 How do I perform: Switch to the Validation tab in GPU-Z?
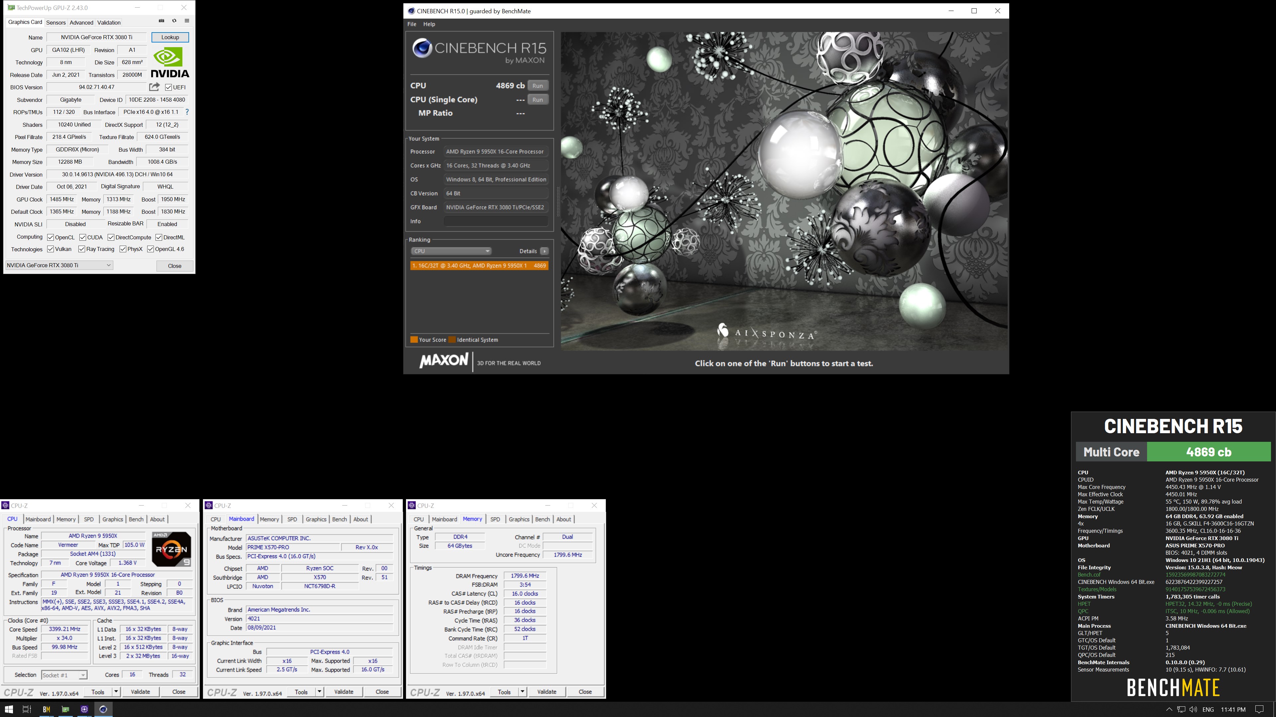pos(109,22)
